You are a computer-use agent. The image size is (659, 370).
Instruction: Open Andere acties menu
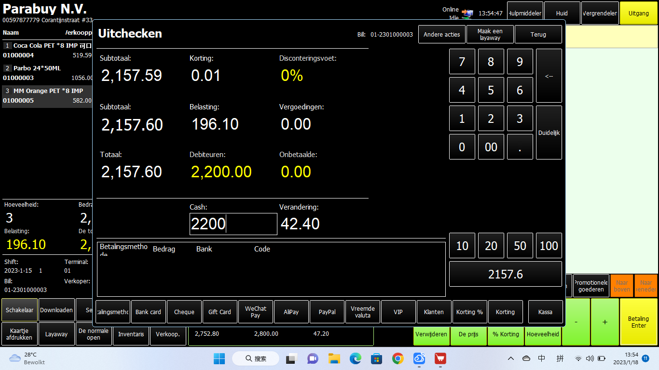tap(441, 35)
